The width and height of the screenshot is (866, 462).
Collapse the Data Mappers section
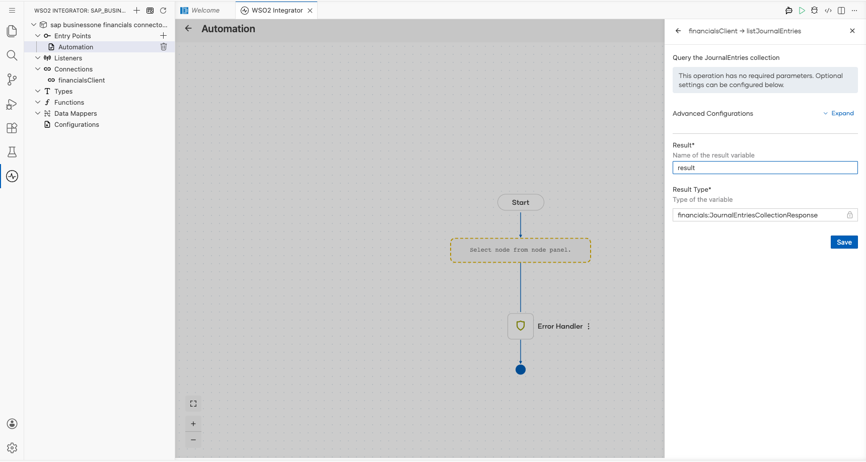tap(38, 113)
